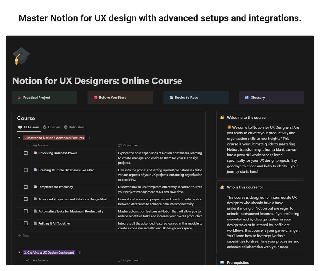Open the Creating Multiple Databases Like a Pro lesson

pos(66,170)
